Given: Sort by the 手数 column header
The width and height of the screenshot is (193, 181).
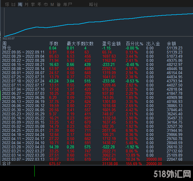Looking at the screenshot, I should pos(54,44).
